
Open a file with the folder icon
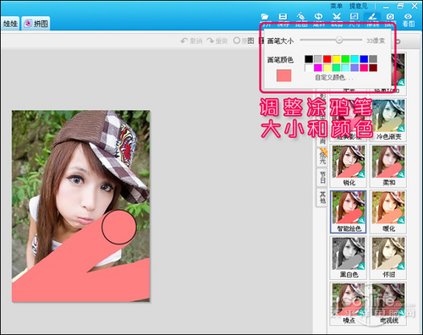point(265,17)
